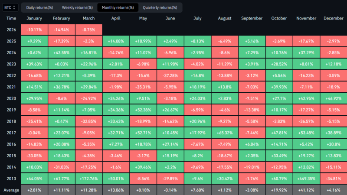Image resolution: width=347 pixels, height=195 pixels.
Task: Click the -35.31% May 2021 cell
Action: (x=143, y=87)
